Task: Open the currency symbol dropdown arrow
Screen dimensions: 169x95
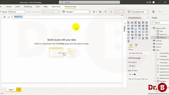Action: tap(96, 12)
